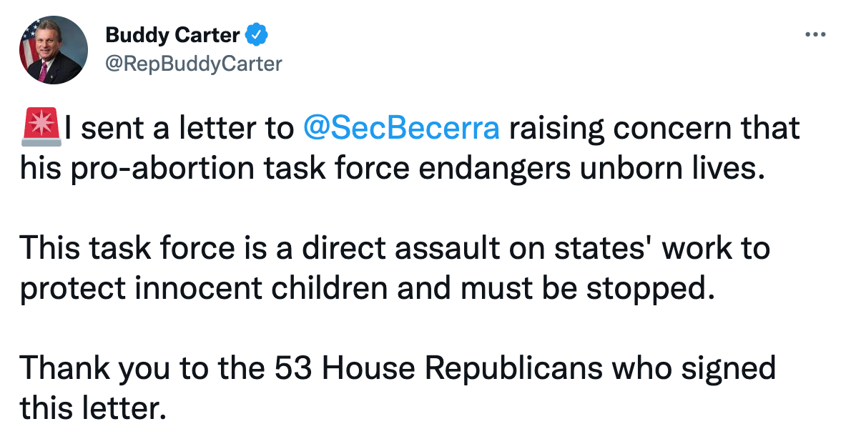Viewport: 851px width, 439px height.
Task: Click the number "53" in the tweet
Action: tap(295, 368)
